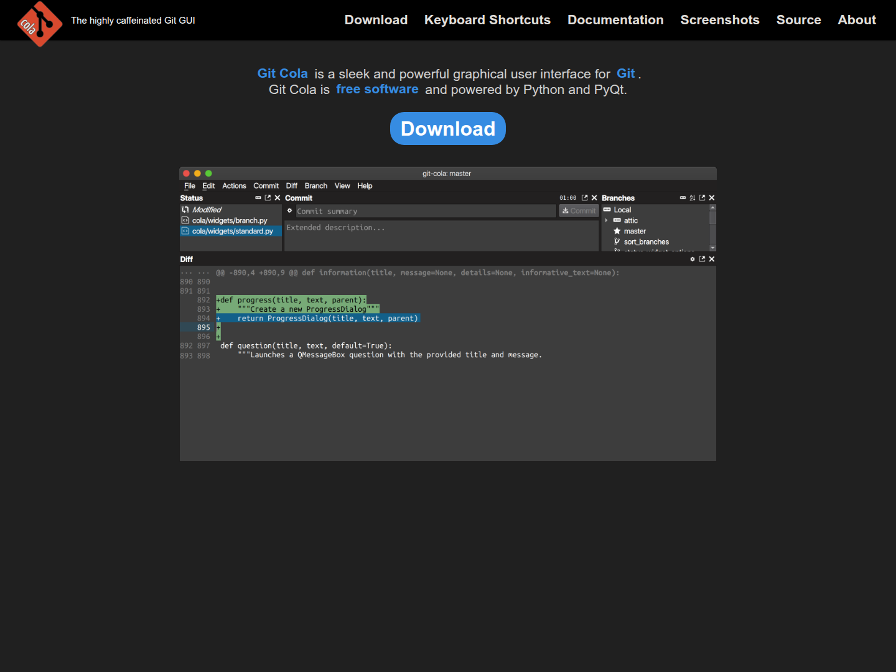Visit the Screenshots page
896x672 pixels.
[x=720, y=20]
